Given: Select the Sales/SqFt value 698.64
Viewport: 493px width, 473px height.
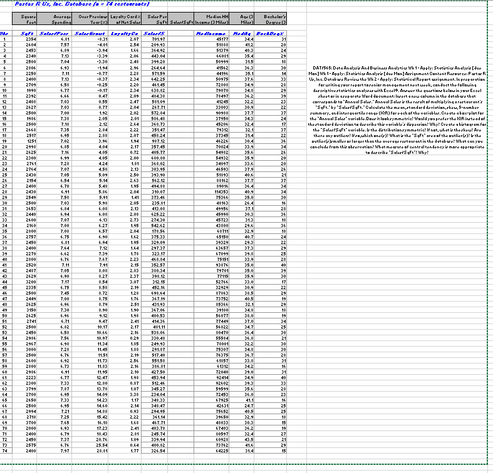Looking at the screenshot, I should [x=158, y=293].
